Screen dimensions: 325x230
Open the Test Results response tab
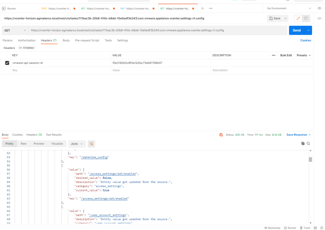(x=54, y=135)
